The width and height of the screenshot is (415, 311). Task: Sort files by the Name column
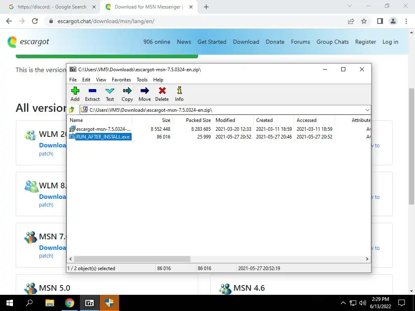[100, 120]
